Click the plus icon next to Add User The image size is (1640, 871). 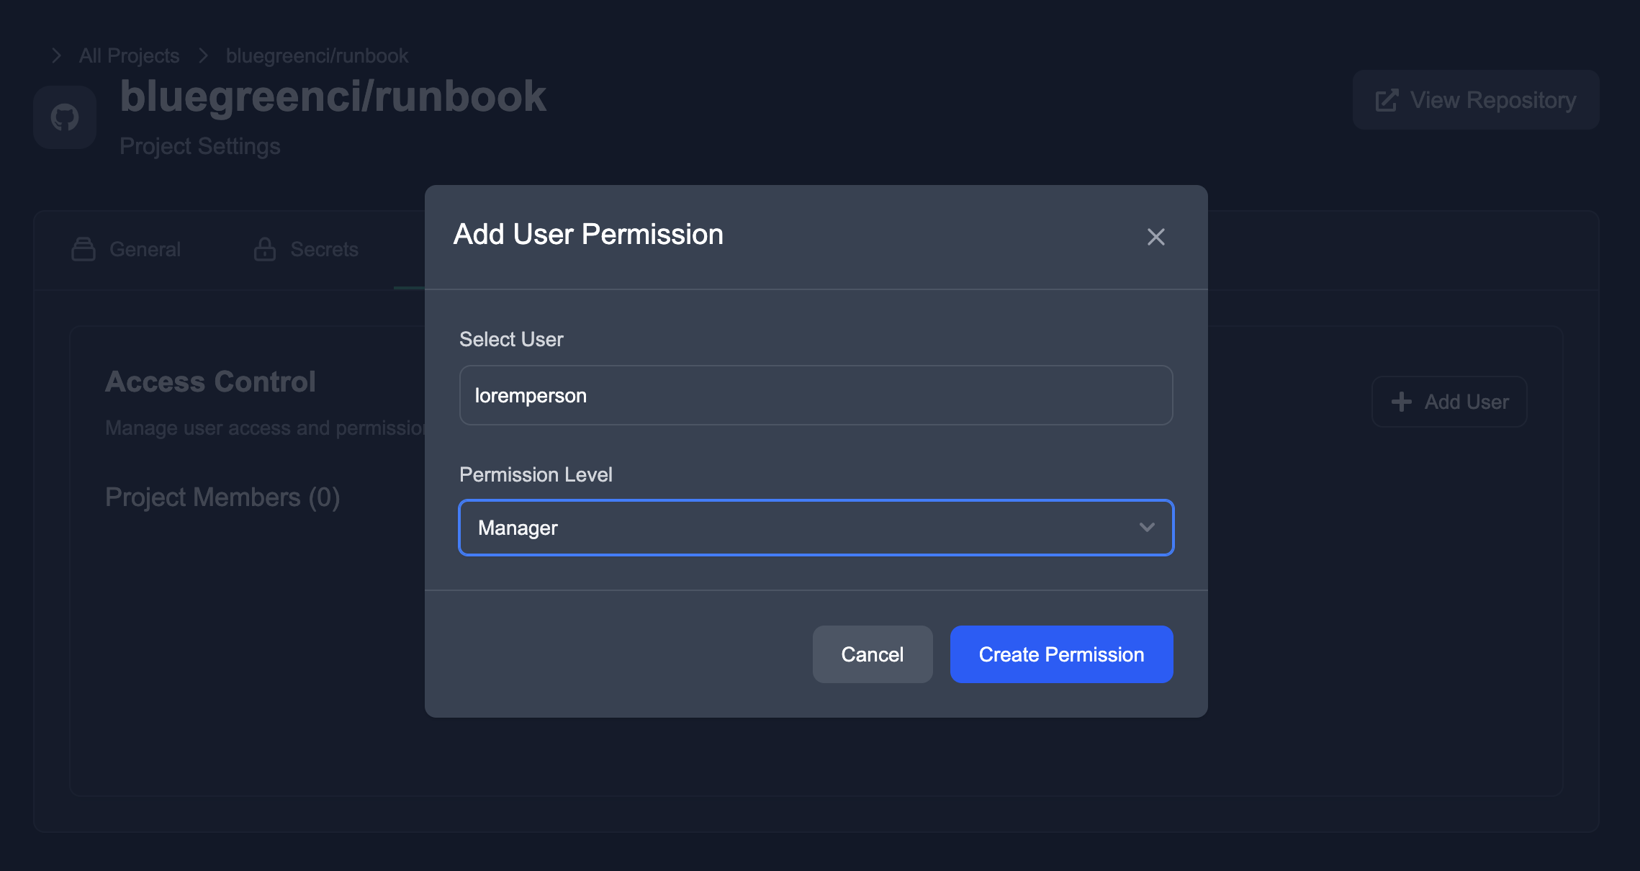coord(1401,402)
